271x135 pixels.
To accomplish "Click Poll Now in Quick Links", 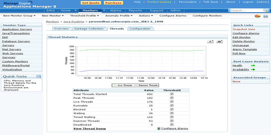I will point(238,53).
